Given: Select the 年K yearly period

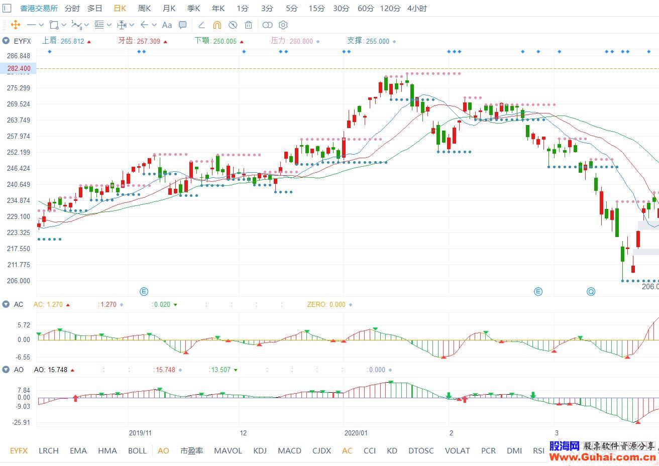Looking at the screenshot, I should (218, 8).
